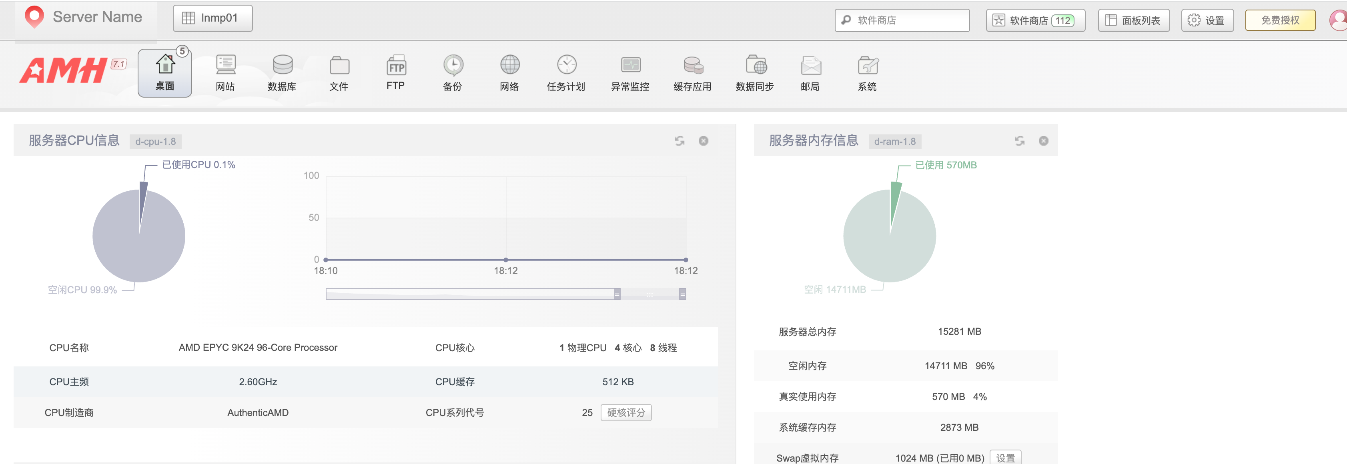
Task: Click the 免费授权 free license button
Action: [x=1280, y=20]
